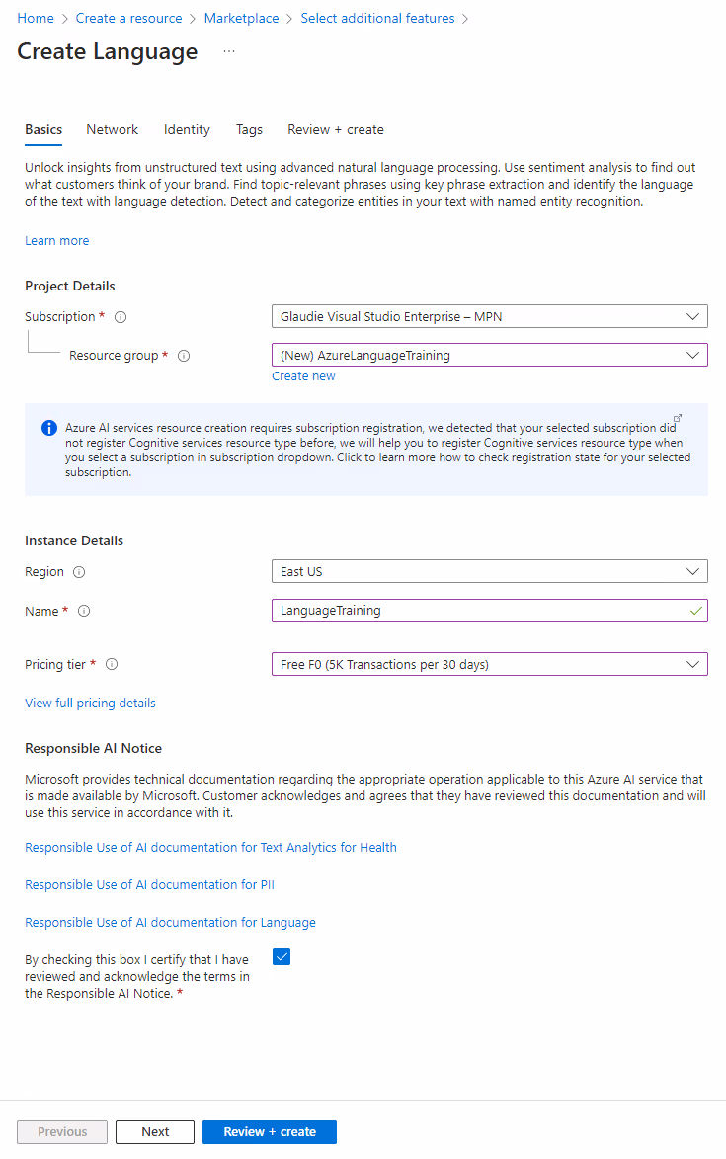The height and width of the screenshot is (1159, 726).
Task: Click the external link icon in info banner
Action: click(678, 419)
